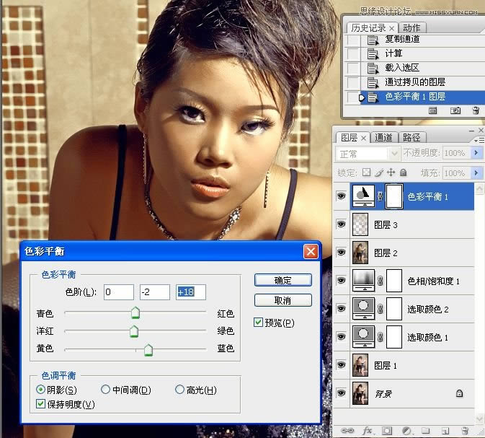Screen dimensions: 485x438
Task: Switch to the 通道 (Channels) tab
Action: [x=383, y=137]
